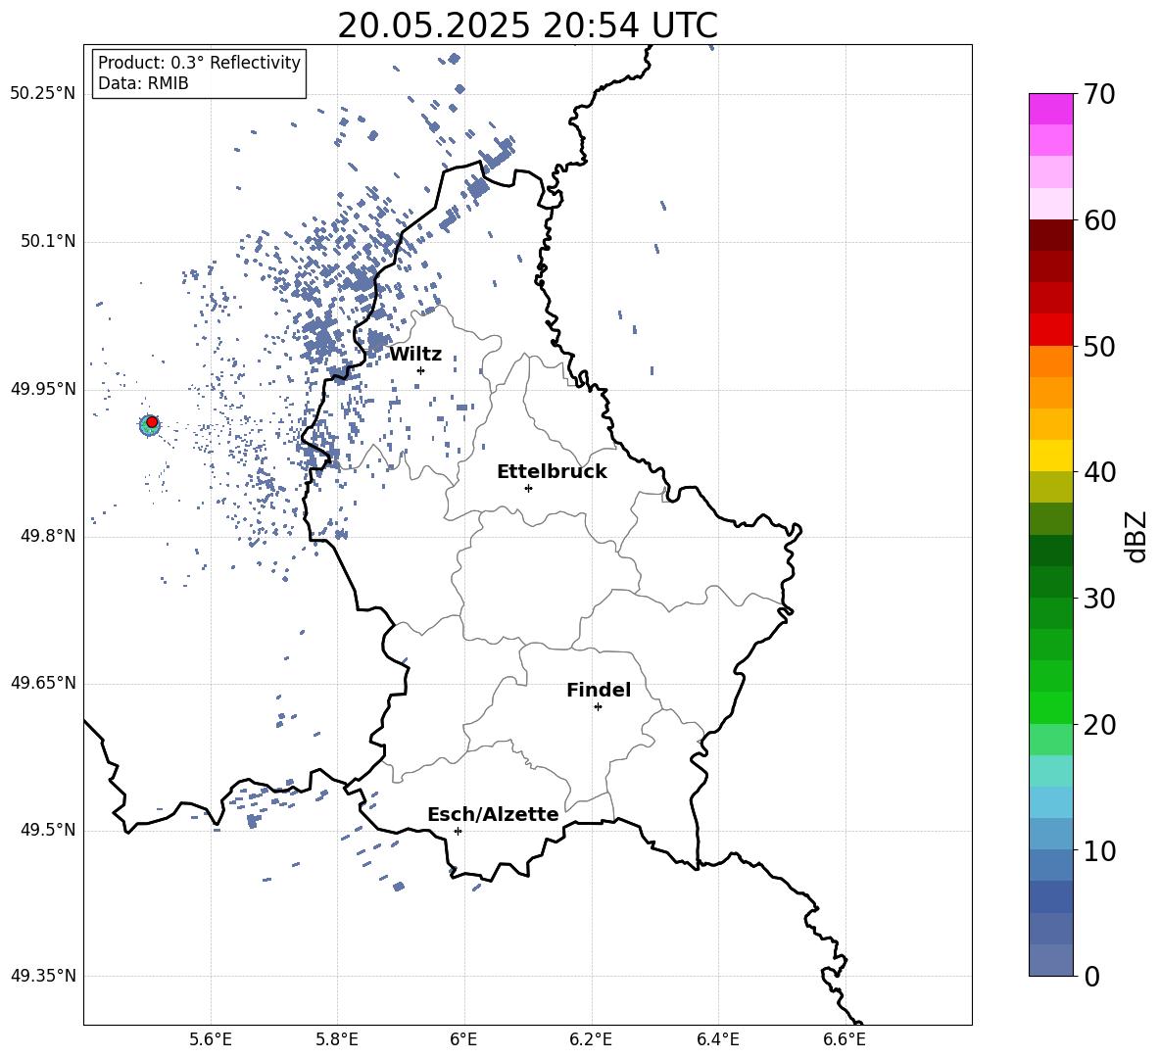Click the Product: 0.3° Reflectivity text
The image size is (1160, 1059).
pyautogui.click(x=199, y=63)
